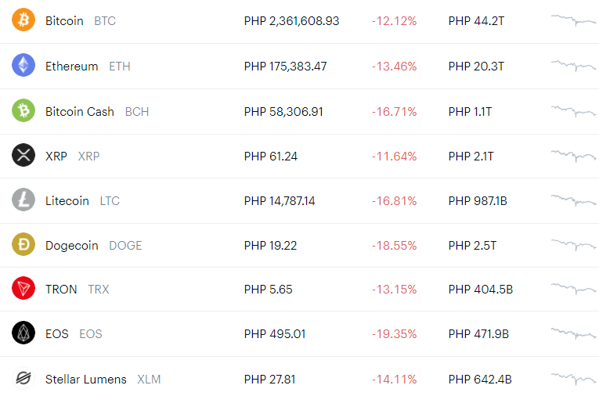
Task: Open the Ethereum asset name link
Action: click(x=71, y=67)
